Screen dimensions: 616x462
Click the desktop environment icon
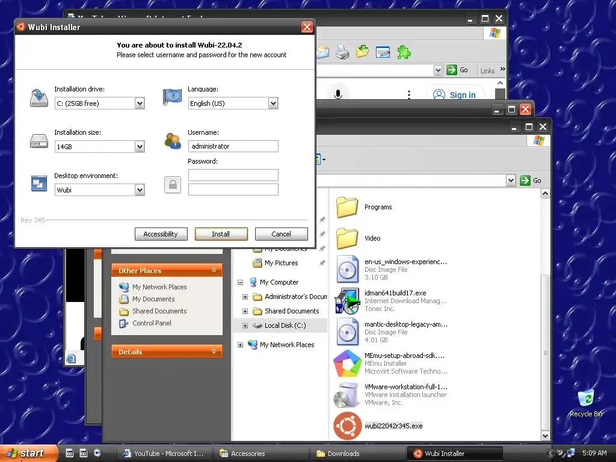(39, 183)
